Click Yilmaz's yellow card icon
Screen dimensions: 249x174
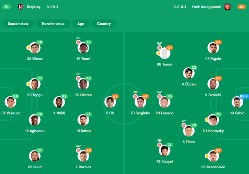(28, 47)
